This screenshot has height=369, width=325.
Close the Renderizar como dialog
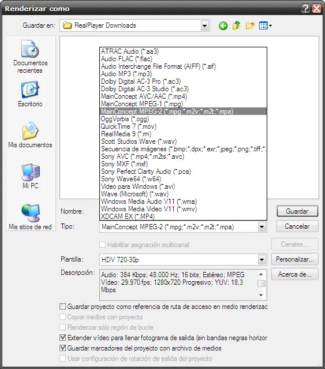(x=316, y=9)
